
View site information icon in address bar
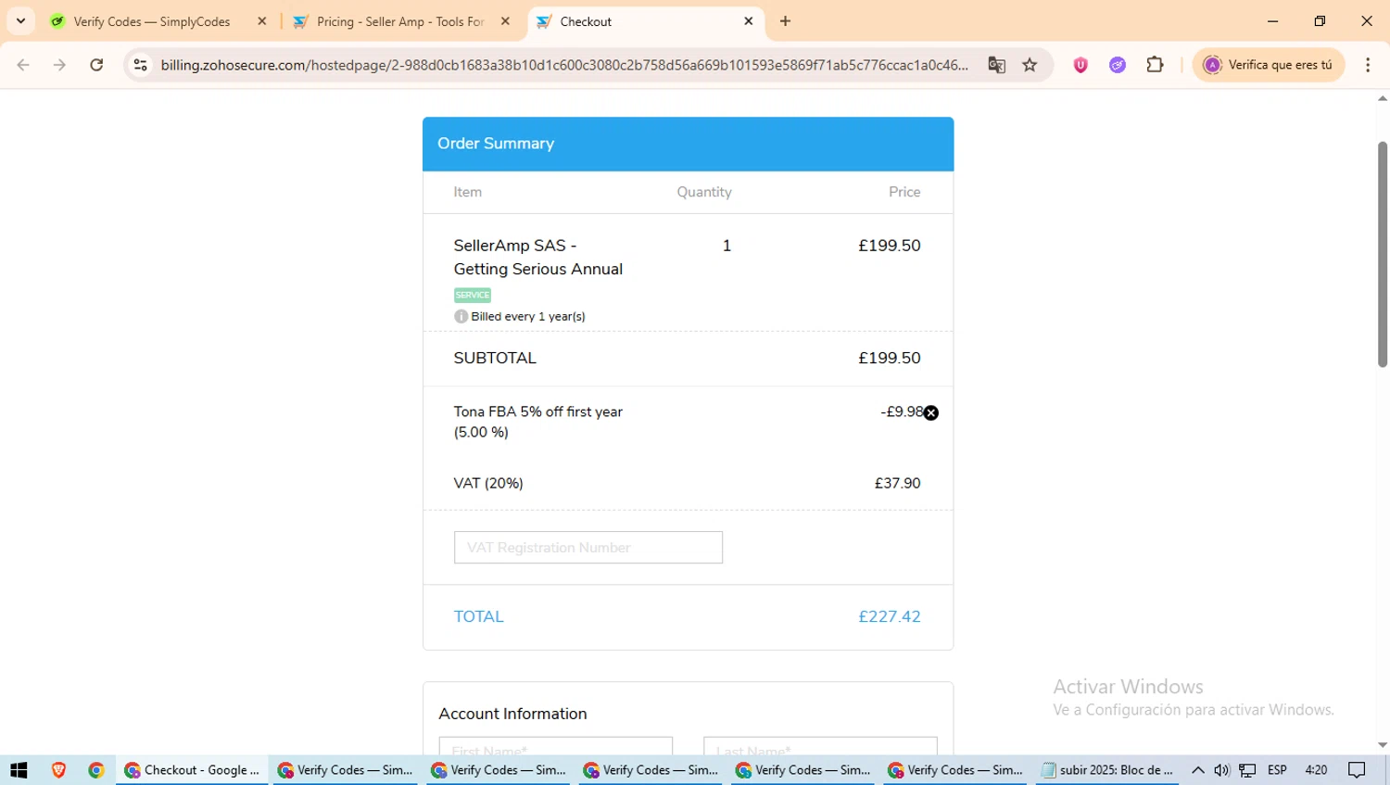[140, 65]
